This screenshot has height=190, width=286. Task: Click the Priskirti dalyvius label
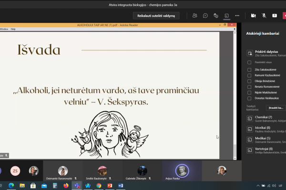tap(266, 52)
